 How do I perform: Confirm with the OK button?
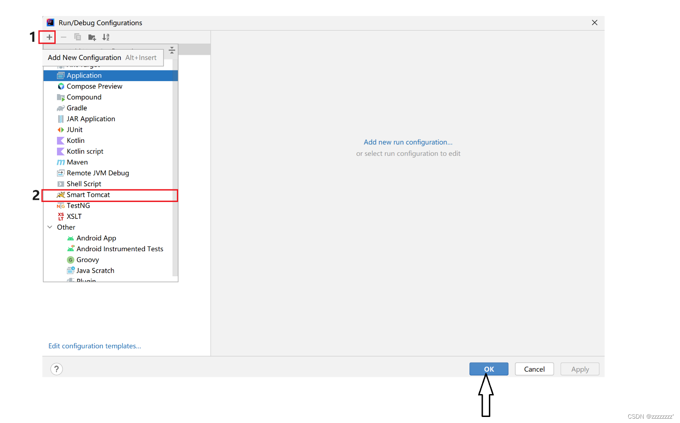click(x=489, y=369)
